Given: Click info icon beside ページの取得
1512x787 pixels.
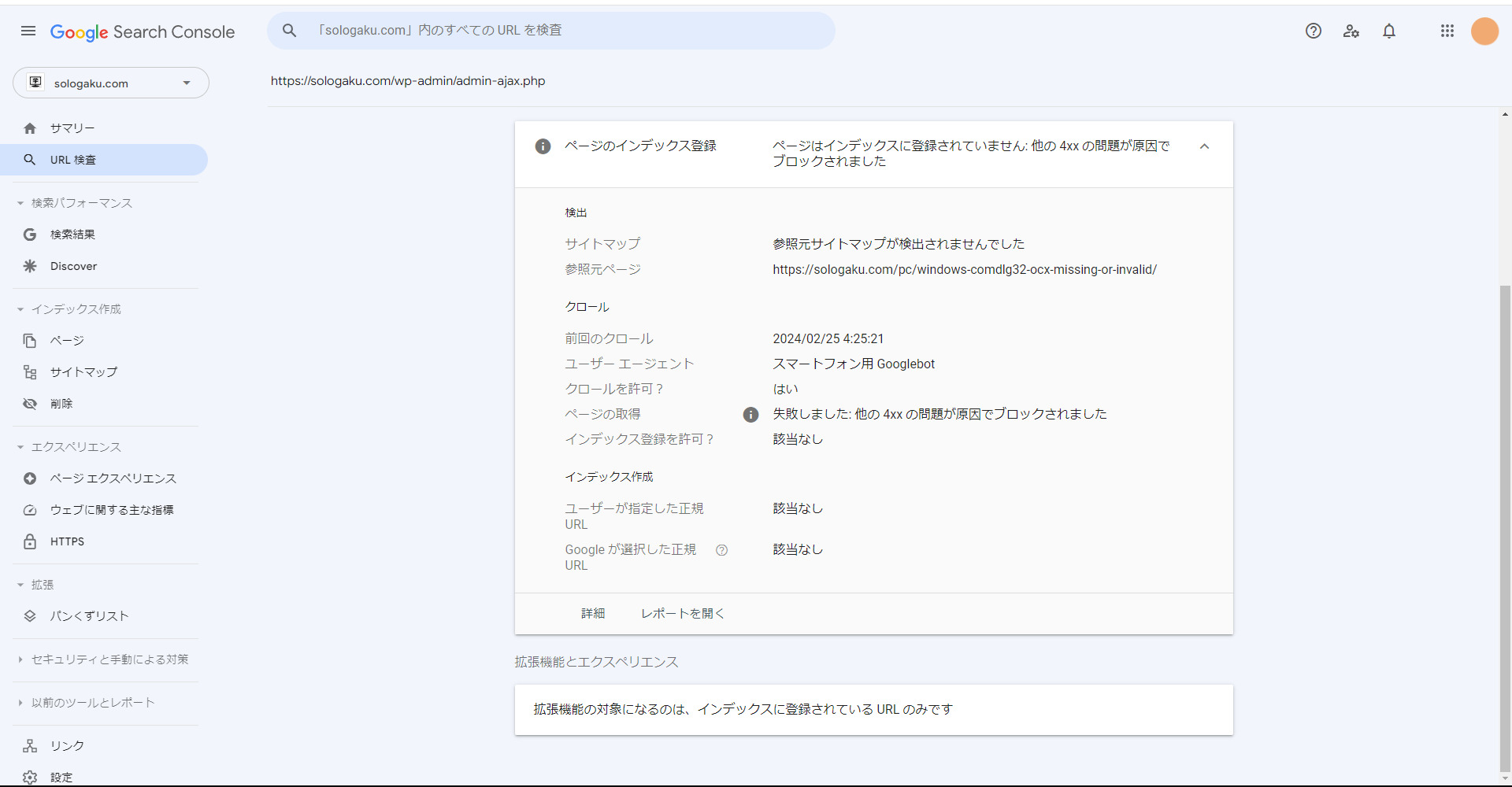Looking at the screenshot, I should [x=750, y=415].
